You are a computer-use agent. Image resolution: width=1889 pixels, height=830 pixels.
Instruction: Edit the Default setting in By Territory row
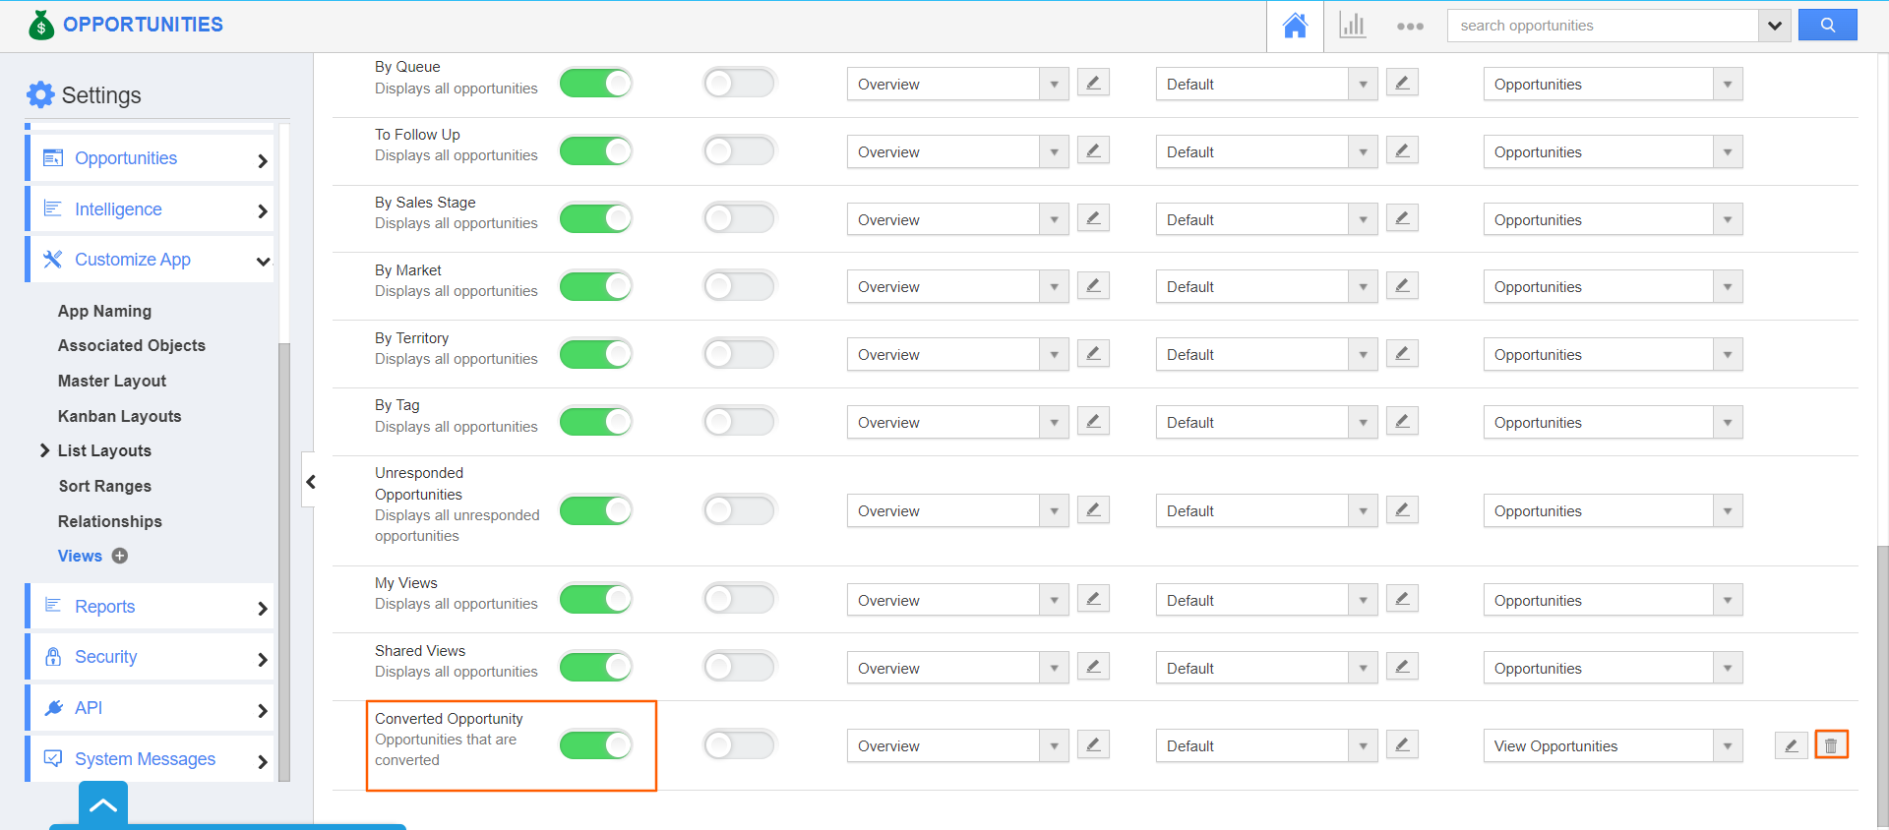(x=1402, y=353)
